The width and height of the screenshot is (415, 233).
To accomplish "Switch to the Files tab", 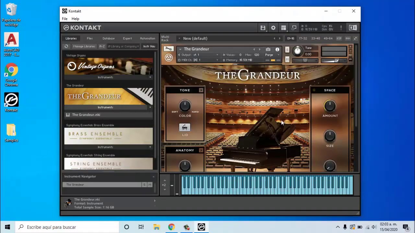I will point(90,39).
